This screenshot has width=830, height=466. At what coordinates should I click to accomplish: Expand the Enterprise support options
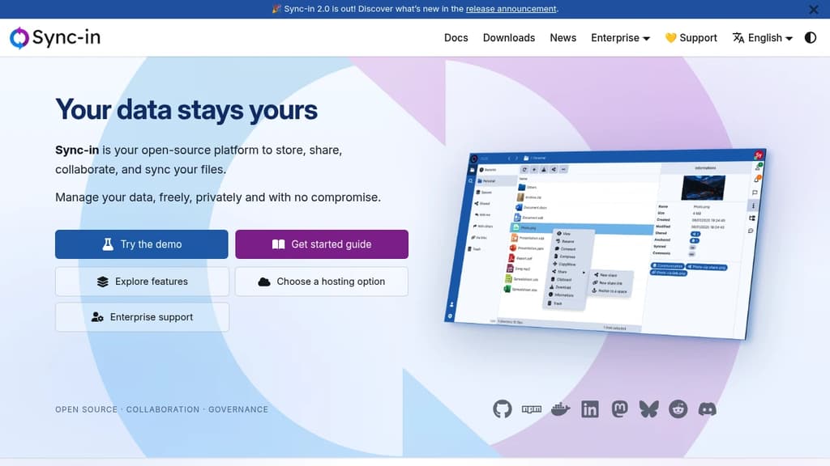[142, 316]
